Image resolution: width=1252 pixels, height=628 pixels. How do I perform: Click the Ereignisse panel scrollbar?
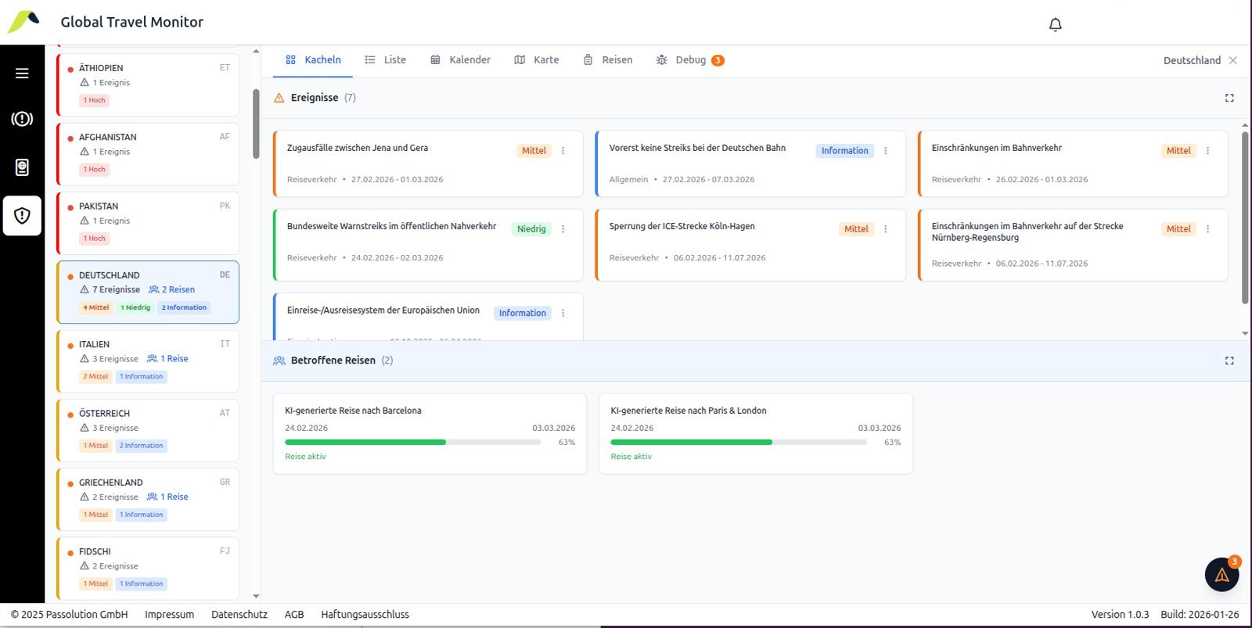point(1245,217)
